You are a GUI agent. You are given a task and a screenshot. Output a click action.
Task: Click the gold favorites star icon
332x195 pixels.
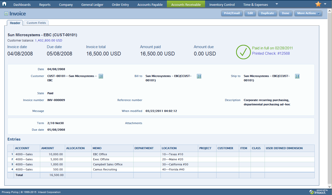tap(318, 4)
